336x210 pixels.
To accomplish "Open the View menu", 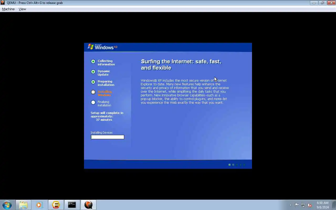I will pyautogui.click(x=22, y=9).
